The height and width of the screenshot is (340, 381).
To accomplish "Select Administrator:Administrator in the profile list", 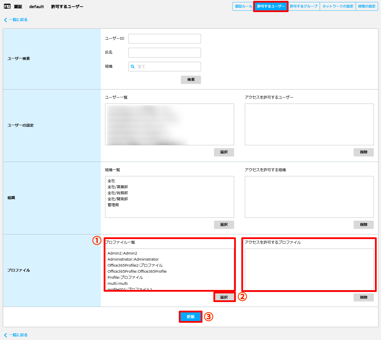I will [x=133, y=259].
